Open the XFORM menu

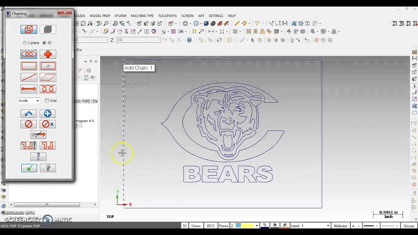pyautogui.click(x=121, y=16)
